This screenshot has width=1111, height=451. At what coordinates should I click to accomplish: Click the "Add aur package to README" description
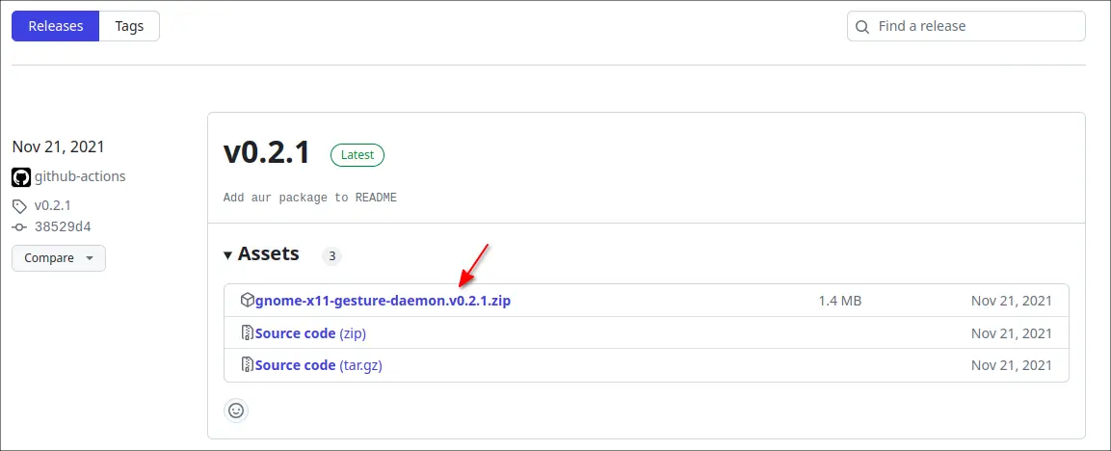pos(309,198)
